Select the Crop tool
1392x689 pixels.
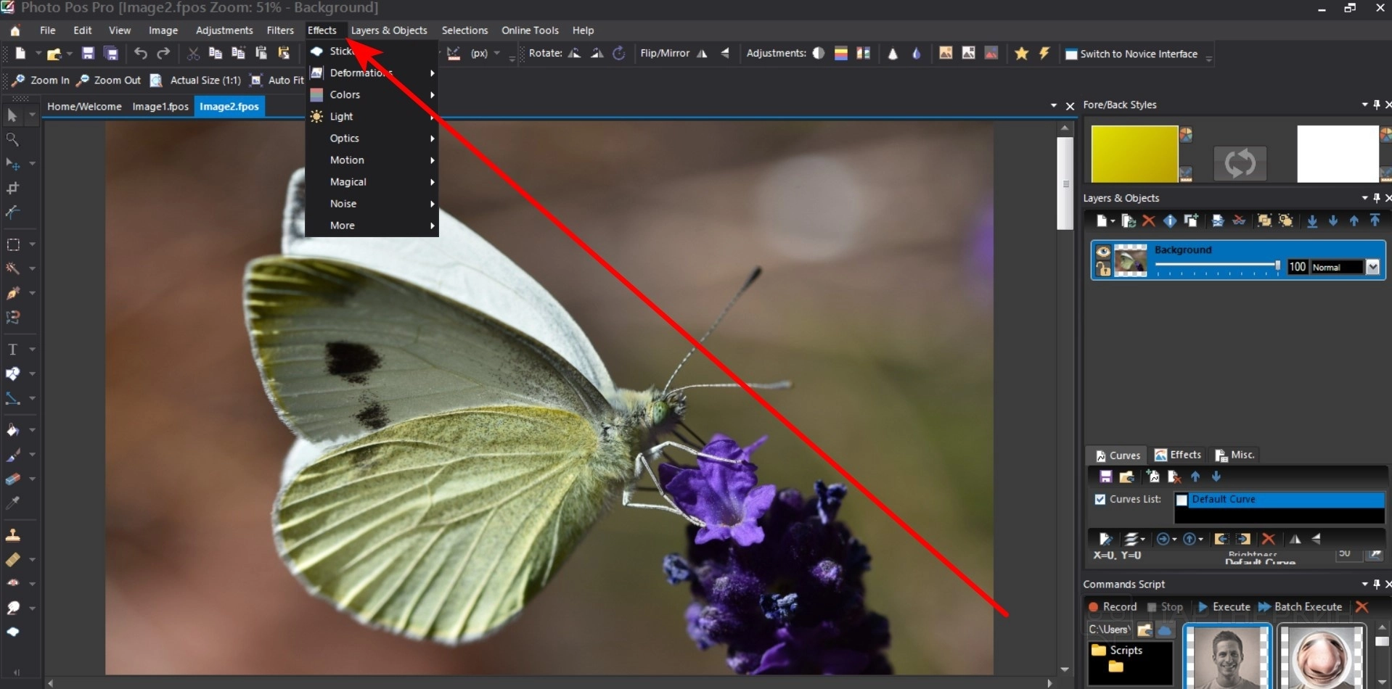coord(12,189)
